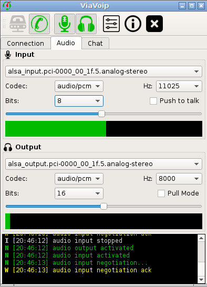Click the ViaVoip logo in title bar
Viewport: 207px width, 287px height.
click(7, 6)
